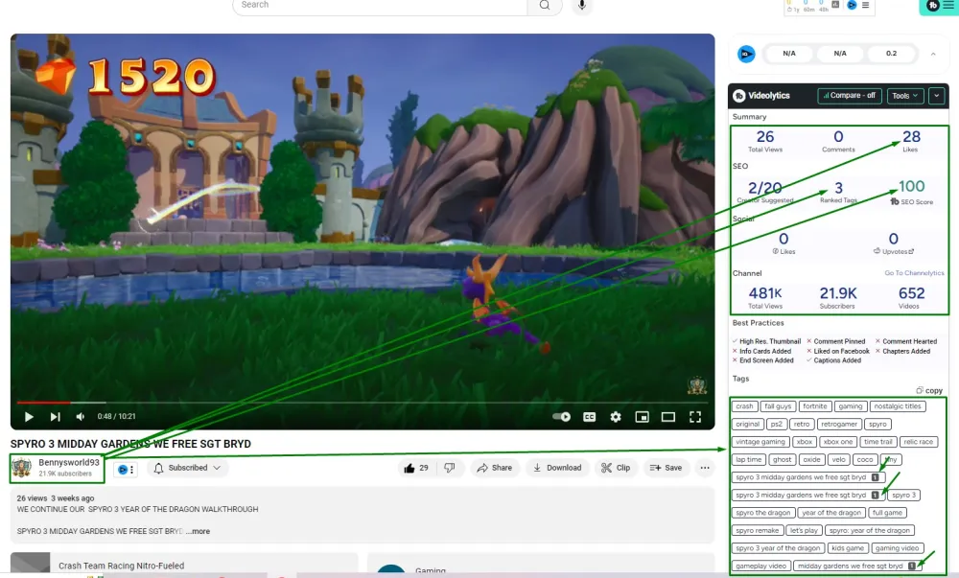Click the bar chart icon in top widget

coord(835,4)
